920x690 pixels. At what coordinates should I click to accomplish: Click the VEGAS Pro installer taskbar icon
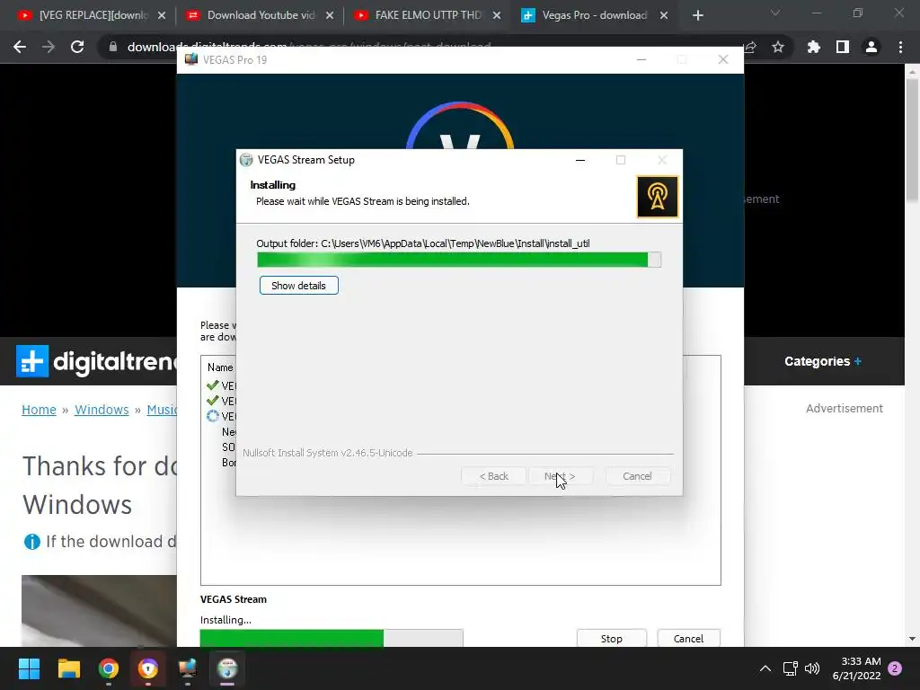188,668
